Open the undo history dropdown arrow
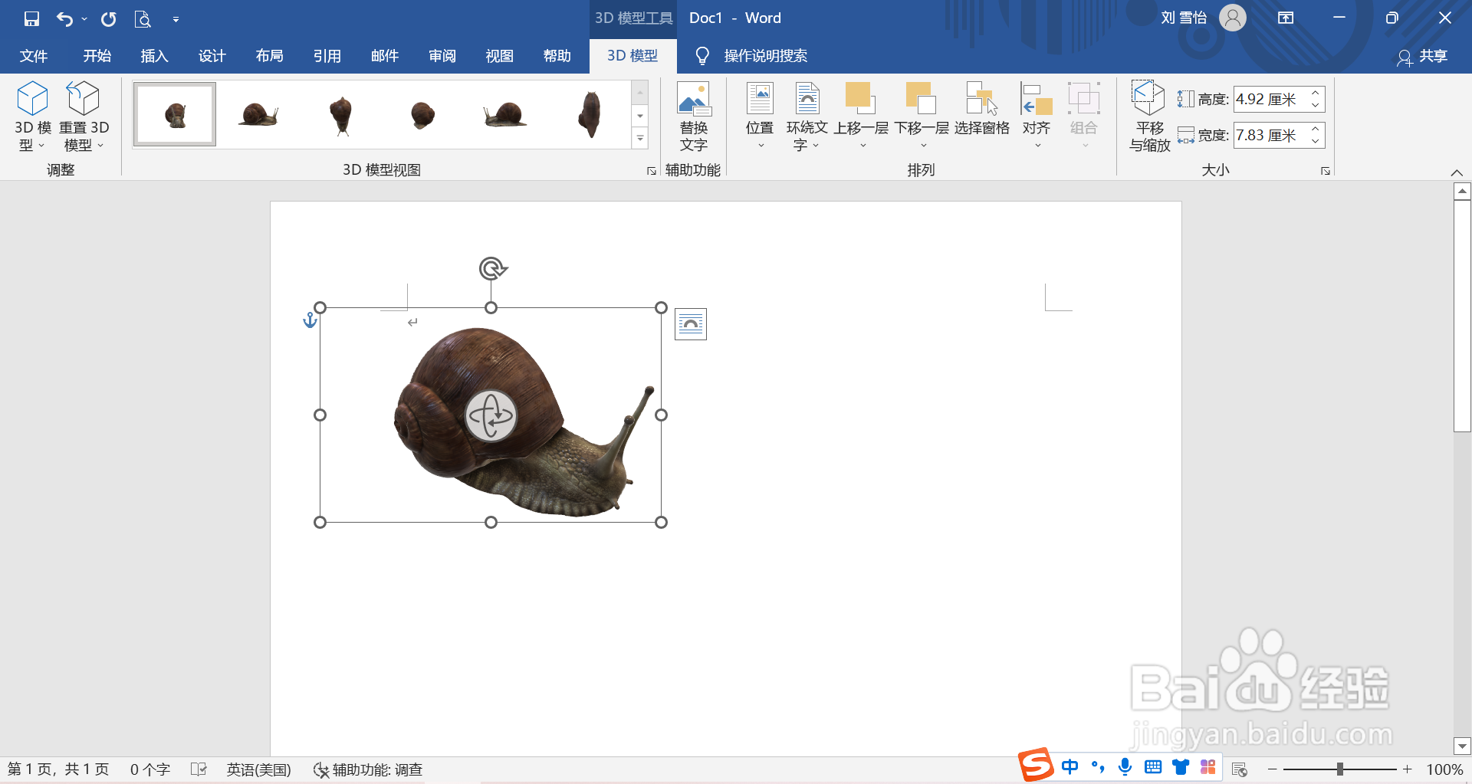1472x784 pixels. (x=84, y=18)
